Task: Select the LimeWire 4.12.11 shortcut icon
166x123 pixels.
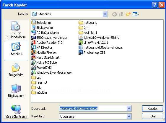Action: tap(81, 42)
